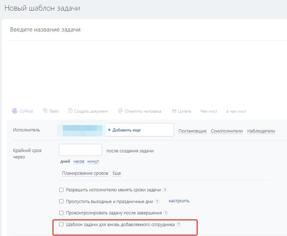This screenshot has width=287, height=236.
Task: Open help for Шаблон задачи для нового сотрудника
Action: click(x=179, y=224)
